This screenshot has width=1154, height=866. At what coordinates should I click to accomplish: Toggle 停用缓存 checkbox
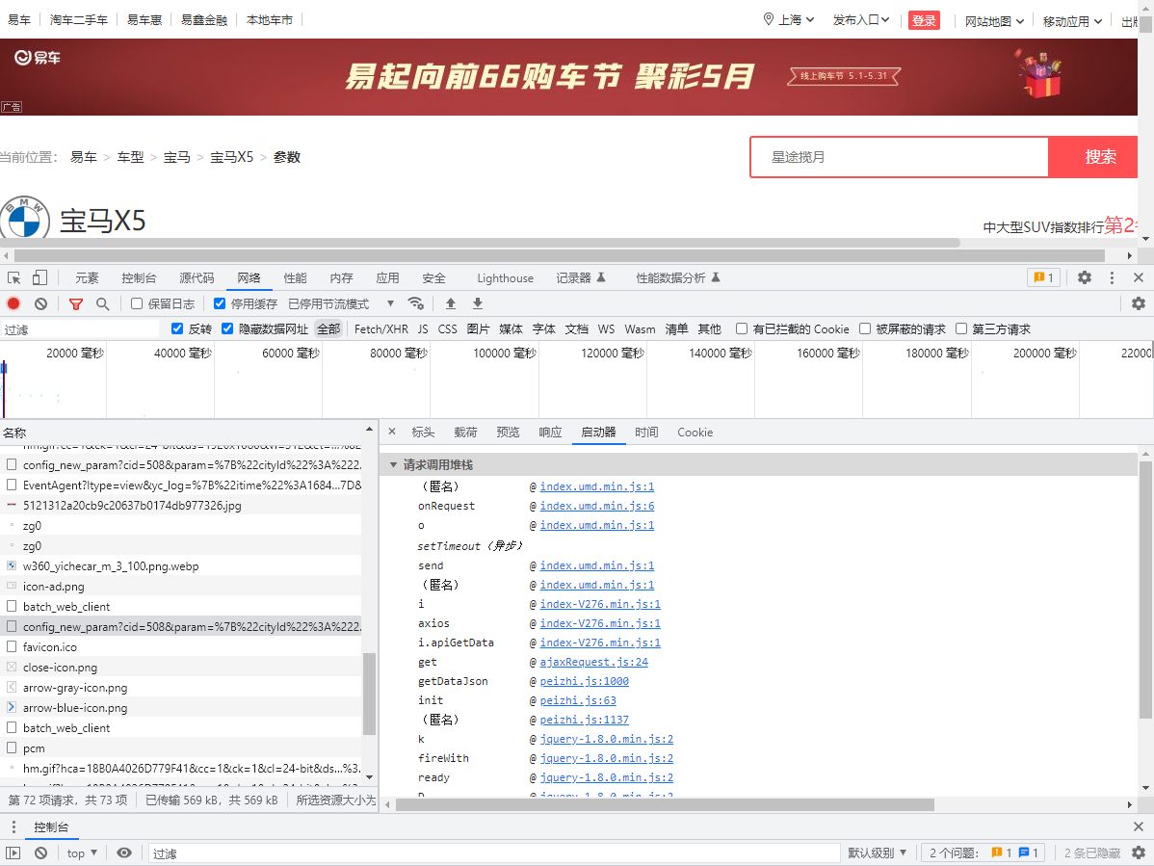(220, 303)
